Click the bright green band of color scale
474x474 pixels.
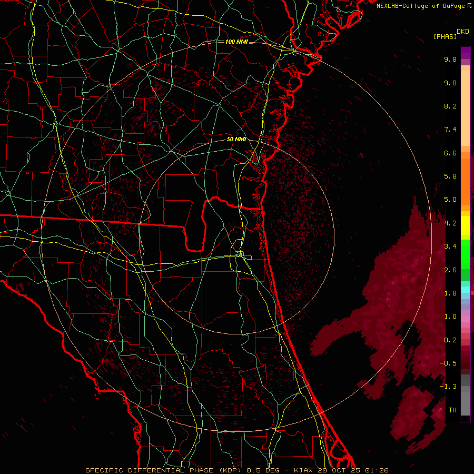pyautogui.click(x=465, y=254)
